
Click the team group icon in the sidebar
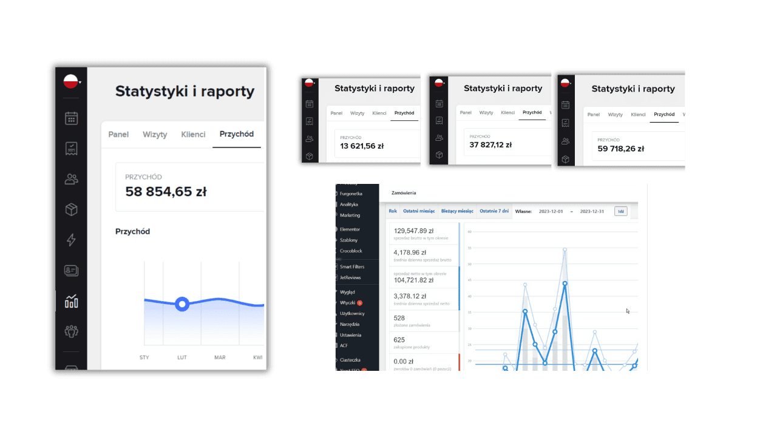click(x=72, y=331)
